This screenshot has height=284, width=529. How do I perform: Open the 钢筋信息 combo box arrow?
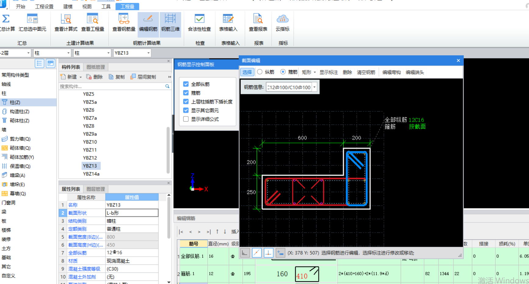(314, 87)
